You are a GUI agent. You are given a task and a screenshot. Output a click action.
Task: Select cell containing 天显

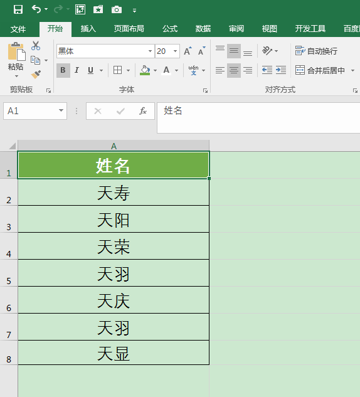point(114,352)
